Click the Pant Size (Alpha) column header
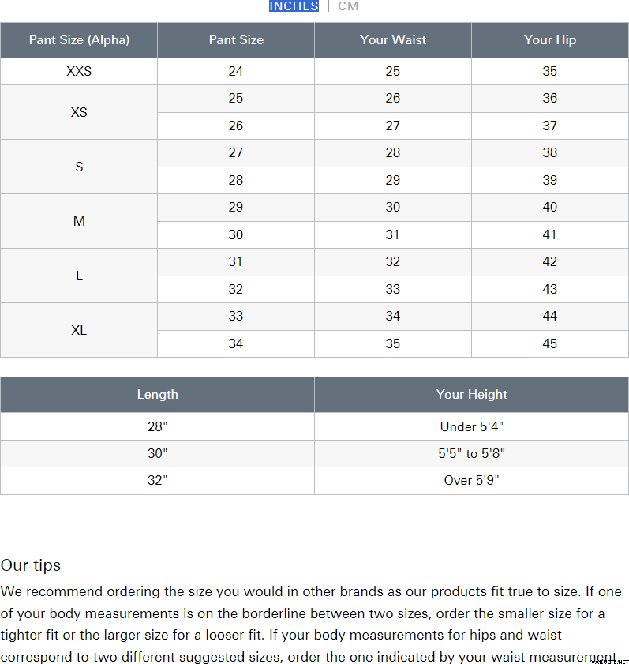The image size is (629, 664). (x=79, y=39)
